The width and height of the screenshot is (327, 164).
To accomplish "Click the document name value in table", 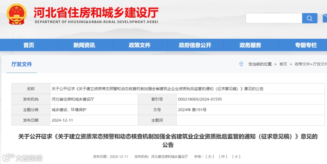I will [157, 89].
